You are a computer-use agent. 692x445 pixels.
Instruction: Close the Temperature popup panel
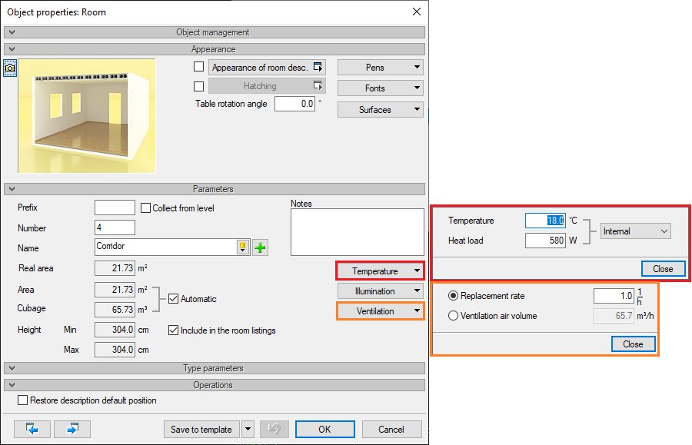pyautogui.click(x=663, y=268)
